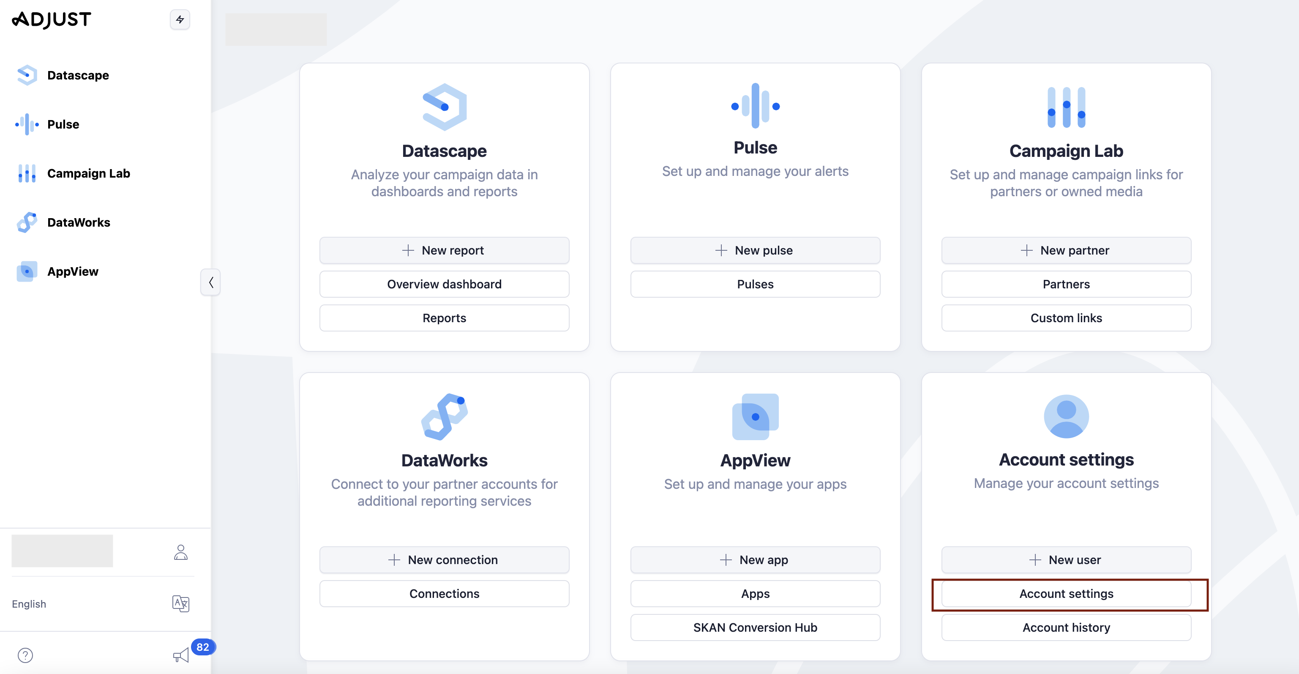Create a New connection in DataWorks
Image resolution: width=1299 pixels, height=674 pixels.
tap(444, 559)
